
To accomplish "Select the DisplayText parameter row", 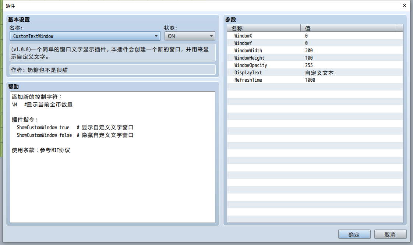I will 315,72.
